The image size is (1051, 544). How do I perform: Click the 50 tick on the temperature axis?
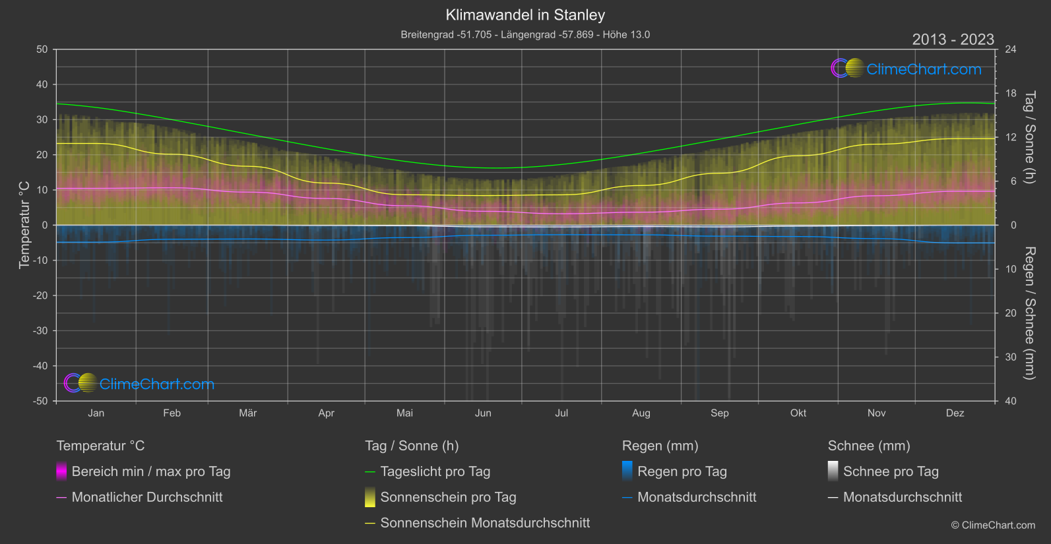coord(42,49)
